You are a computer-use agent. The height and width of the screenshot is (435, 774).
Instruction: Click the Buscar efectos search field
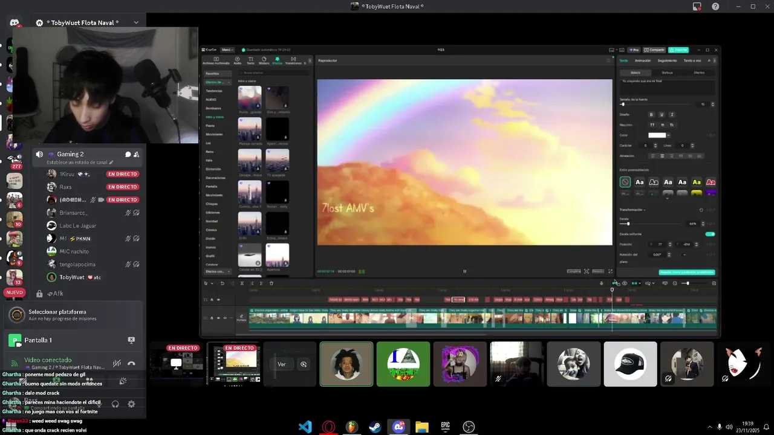(x=273, y=72)
